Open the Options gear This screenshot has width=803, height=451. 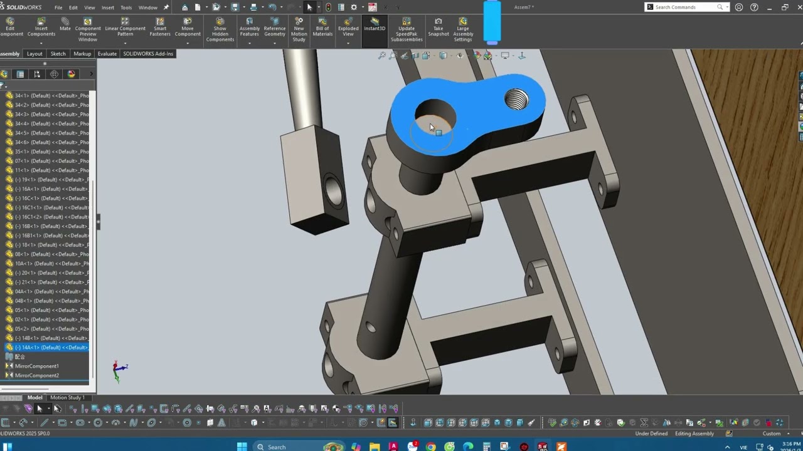[x=354, y=8]
